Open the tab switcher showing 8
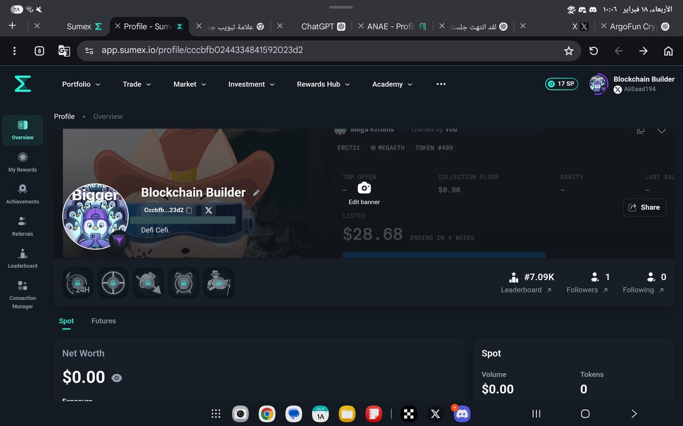Screen dimensions: 683x426 pyautogui.click(x=39, y=51)
